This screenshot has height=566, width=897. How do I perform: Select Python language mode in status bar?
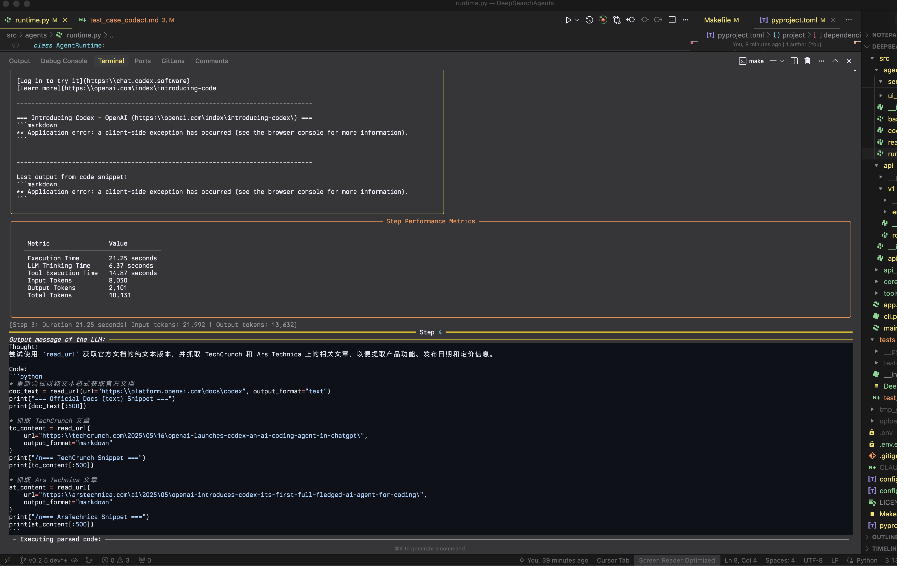click(x=866, y=560)
